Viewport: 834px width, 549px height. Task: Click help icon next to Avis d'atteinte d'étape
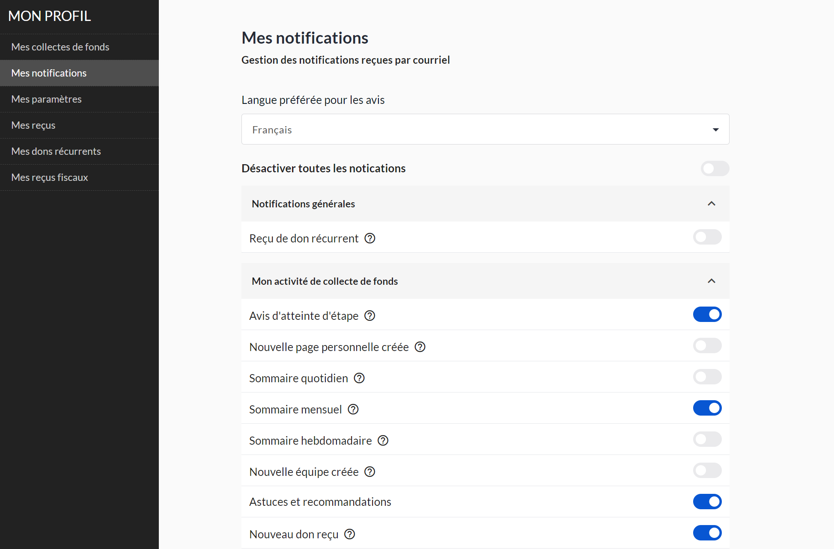click(x=369, y=316)
